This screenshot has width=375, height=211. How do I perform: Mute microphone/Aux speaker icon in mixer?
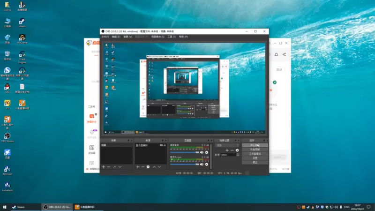coord(202,165)
